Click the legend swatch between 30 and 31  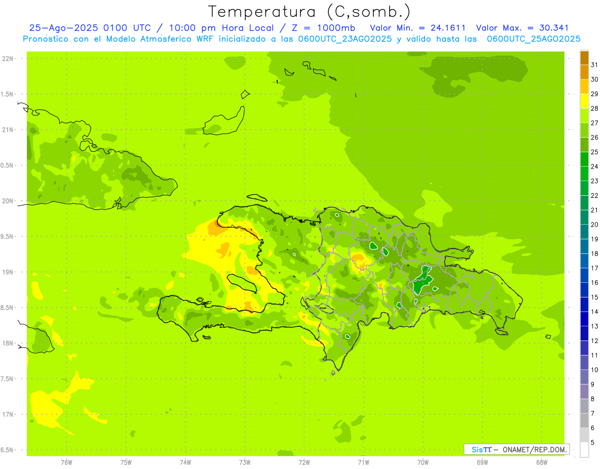pos(584,72)
